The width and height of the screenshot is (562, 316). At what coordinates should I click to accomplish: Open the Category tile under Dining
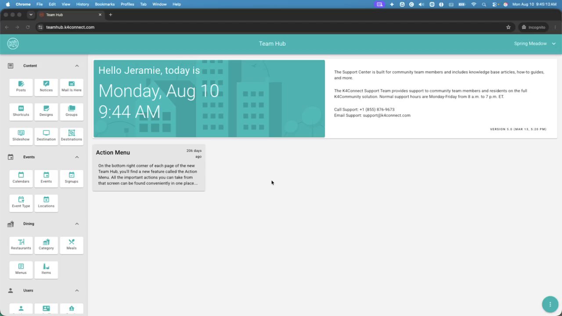pos(46,245)
